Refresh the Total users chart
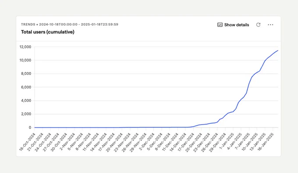 [x=258, y=25]
